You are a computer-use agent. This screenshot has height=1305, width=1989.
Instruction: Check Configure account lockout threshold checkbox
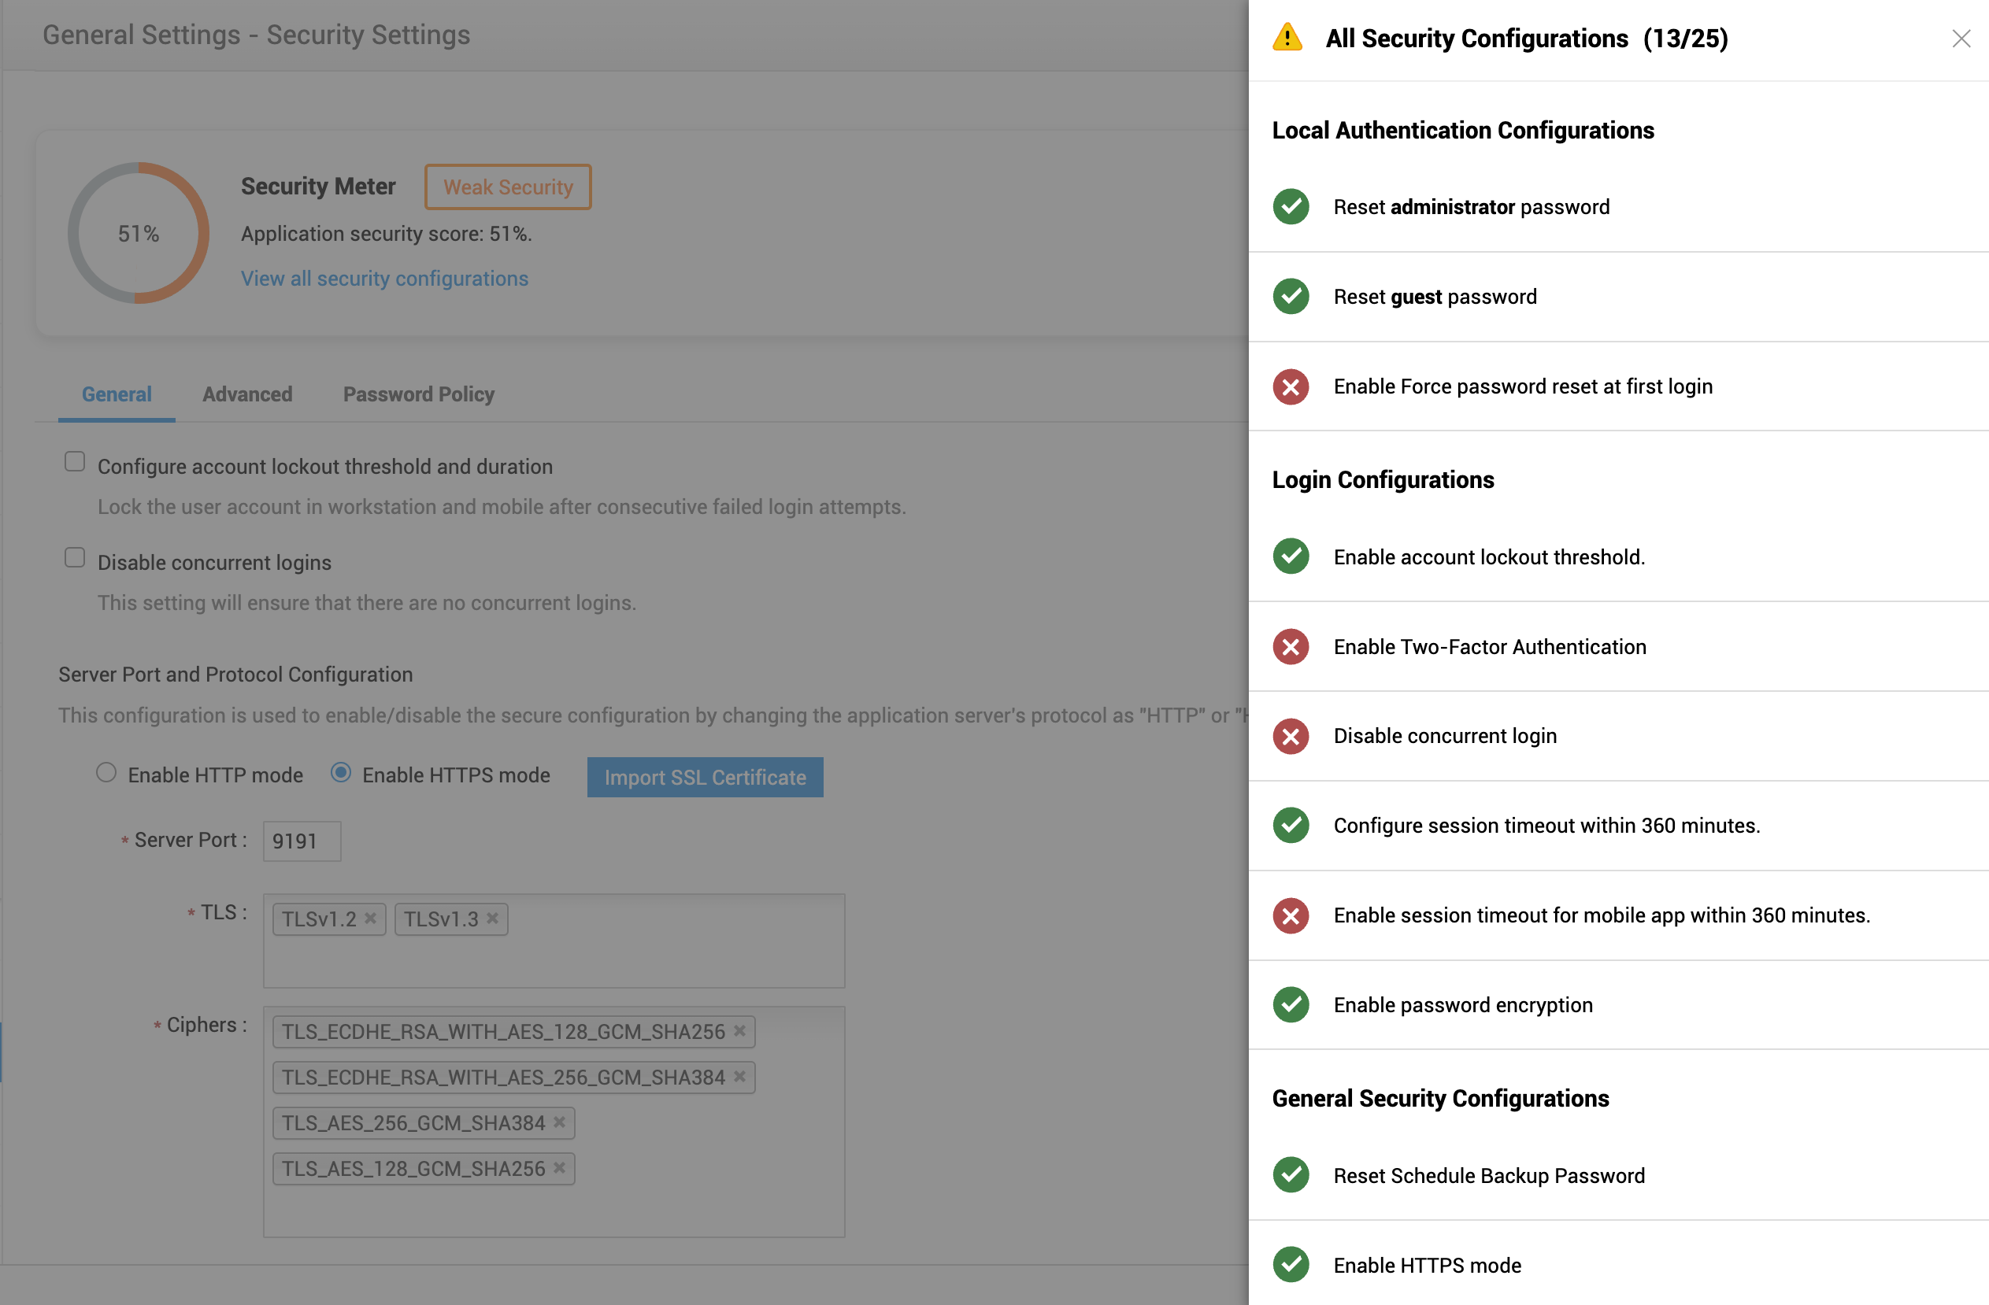click(76, 461)
